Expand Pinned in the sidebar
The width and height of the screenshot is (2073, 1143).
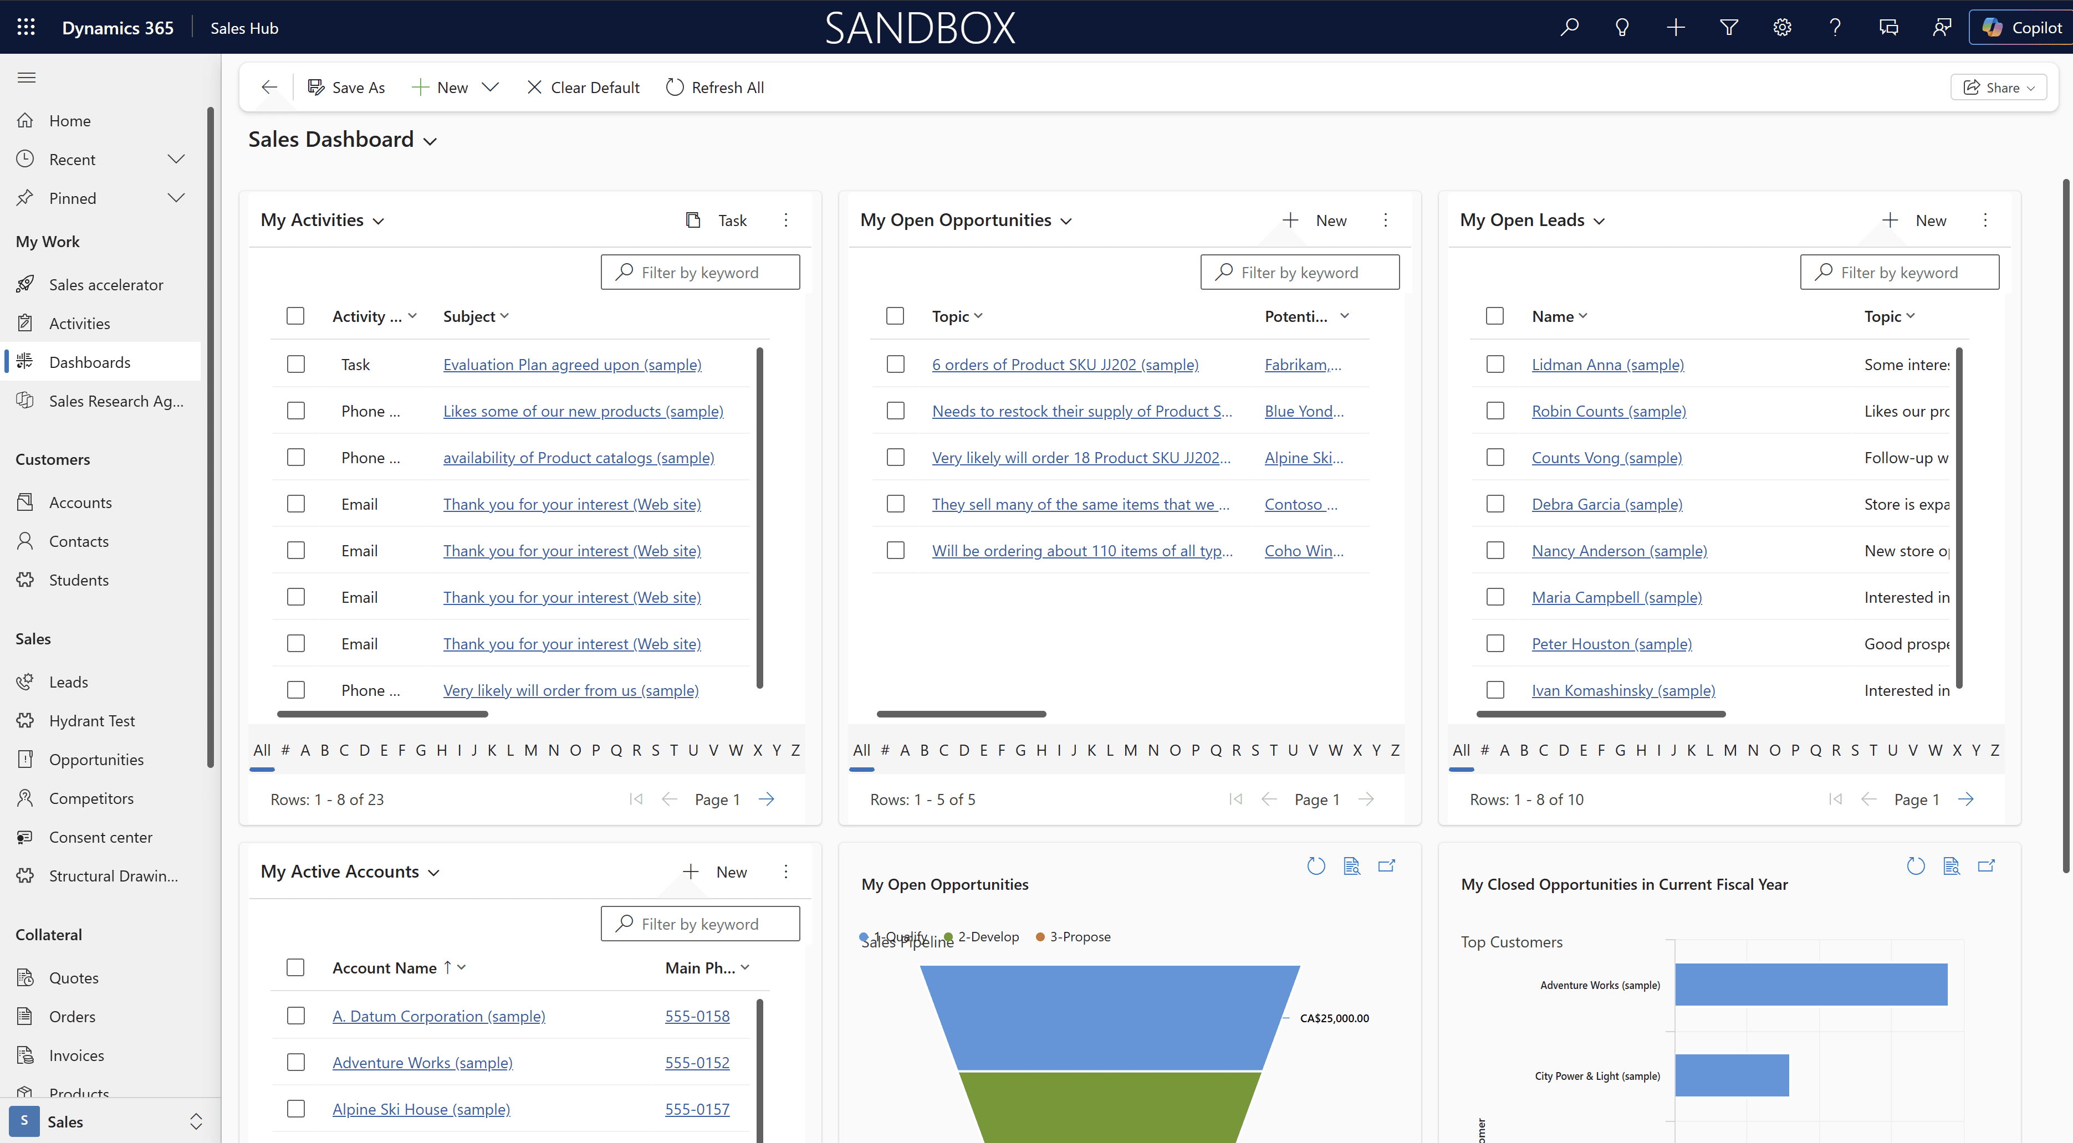(x=176, y=198)
